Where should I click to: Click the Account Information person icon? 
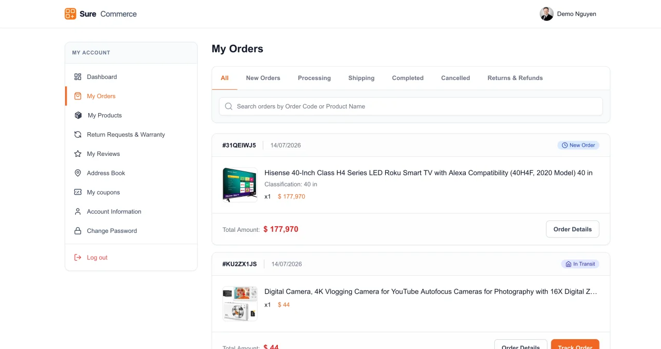[78, 212]
